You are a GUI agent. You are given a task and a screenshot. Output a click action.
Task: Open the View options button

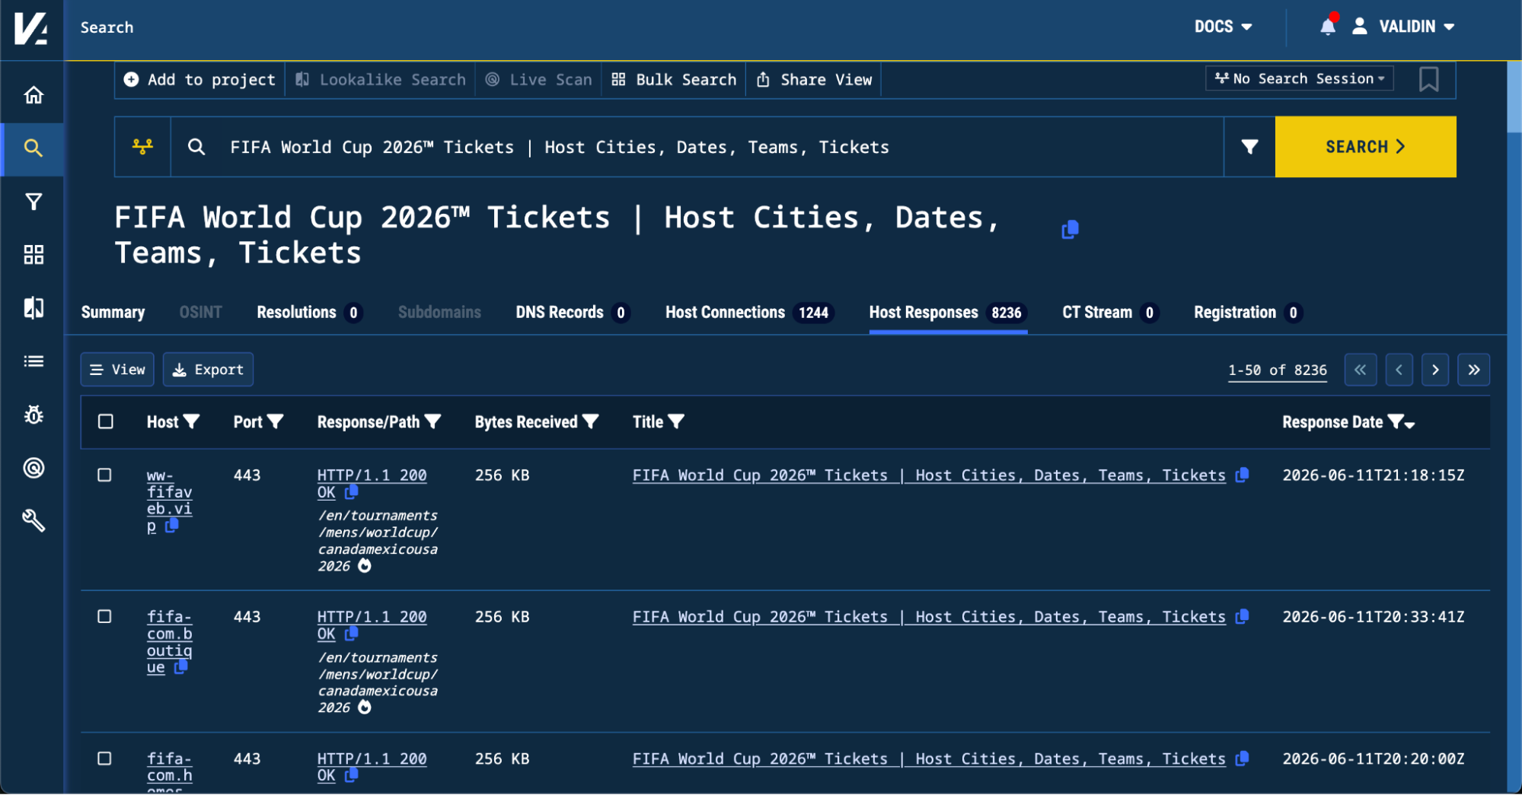click(x=117, y=370)
